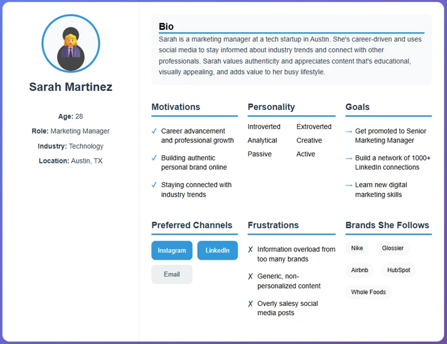Click the arrow icon beside Build a network goal
This screenshot has width=447, height=344.
click(x=349, y=158)
